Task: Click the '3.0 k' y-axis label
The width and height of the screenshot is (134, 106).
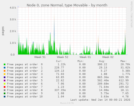Action: click(13, 19)
